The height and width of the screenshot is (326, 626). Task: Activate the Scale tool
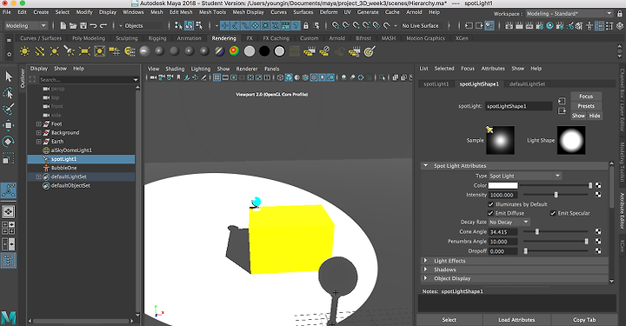coord(9,158)
